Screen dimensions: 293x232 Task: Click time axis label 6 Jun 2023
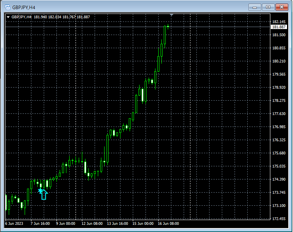click(x=14, y=224)
